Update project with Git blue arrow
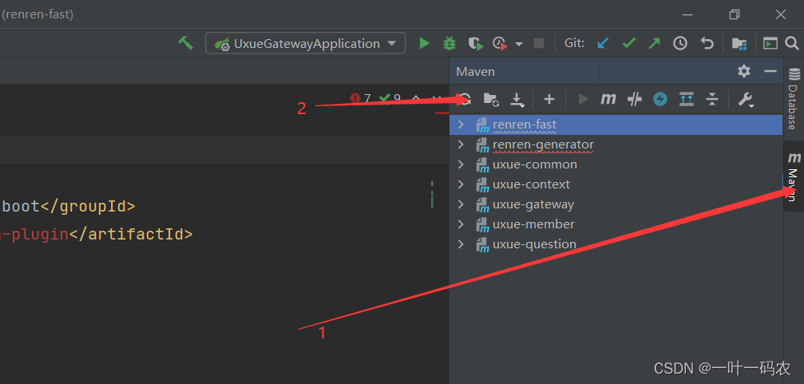 [603, 44]
